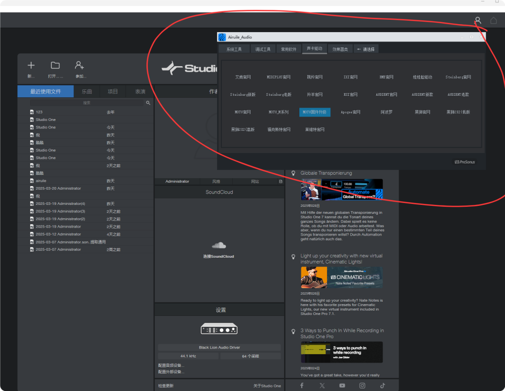Click the file icon of the airuile entry

[32, 181]
